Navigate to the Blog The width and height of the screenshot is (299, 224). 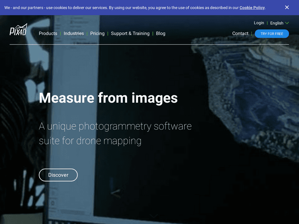coord(161,33)
